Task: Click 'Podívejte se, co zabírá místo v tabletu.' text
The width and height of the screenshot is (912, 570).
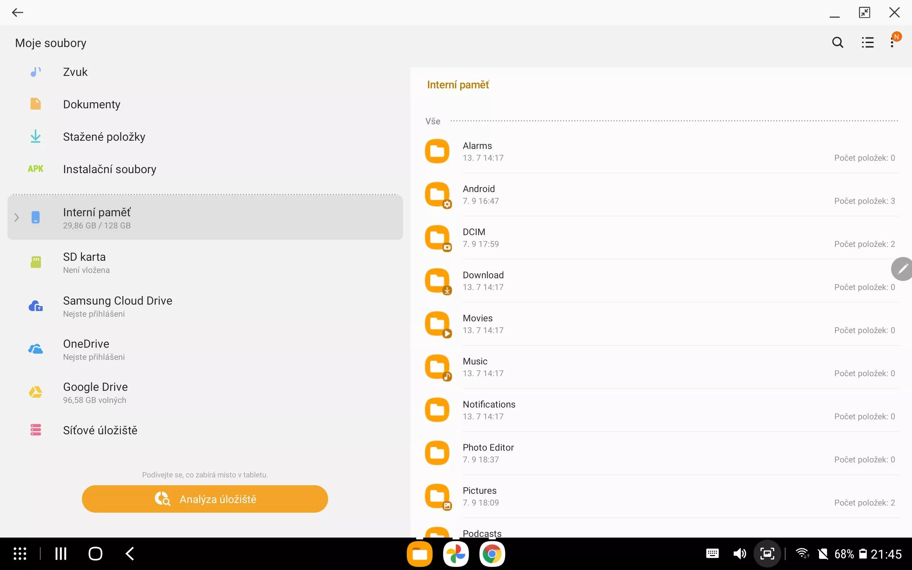Action: click(205, 475)
